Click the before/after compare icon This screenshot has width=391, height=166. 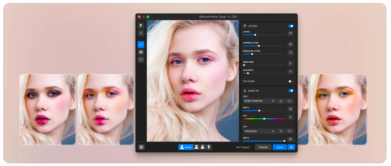click(x=141, y=25)
